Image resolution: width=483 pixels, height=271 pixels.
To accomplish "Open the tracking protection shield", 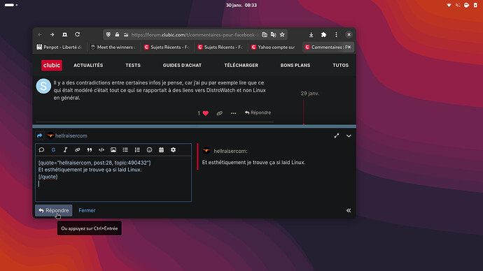I will [x=108, y=35].
